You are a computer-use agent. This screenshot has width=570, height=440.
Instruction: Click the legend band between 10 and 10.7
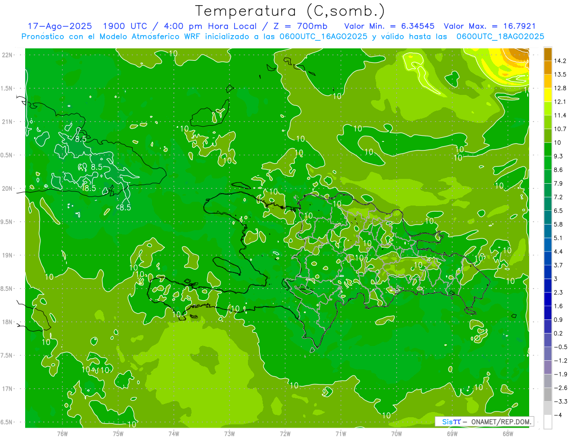coord(548,136)
